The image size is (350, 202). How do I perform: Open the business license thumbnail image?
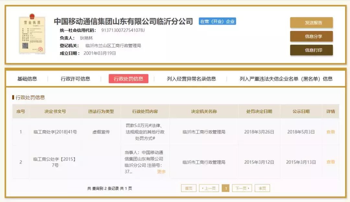coord(32,34)
